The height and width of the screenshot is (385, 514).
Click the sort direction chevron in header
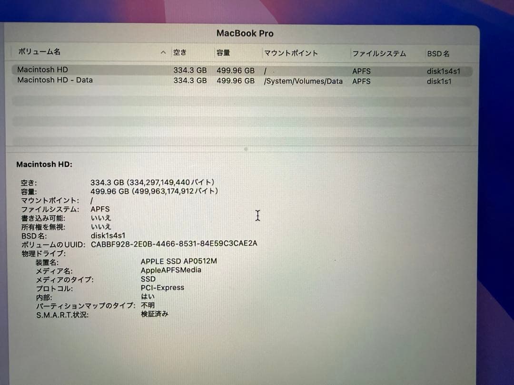(x=163, y=52)
